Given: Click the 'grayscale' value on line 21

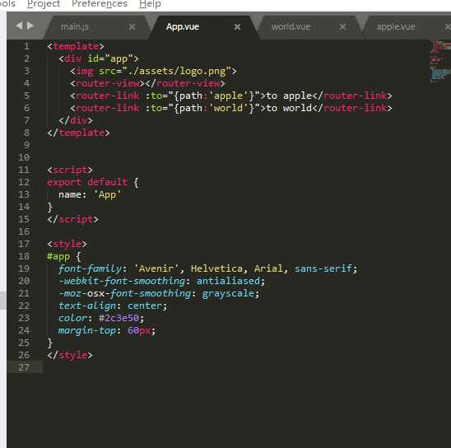Looking at the screenshot, I should point(228,293).
